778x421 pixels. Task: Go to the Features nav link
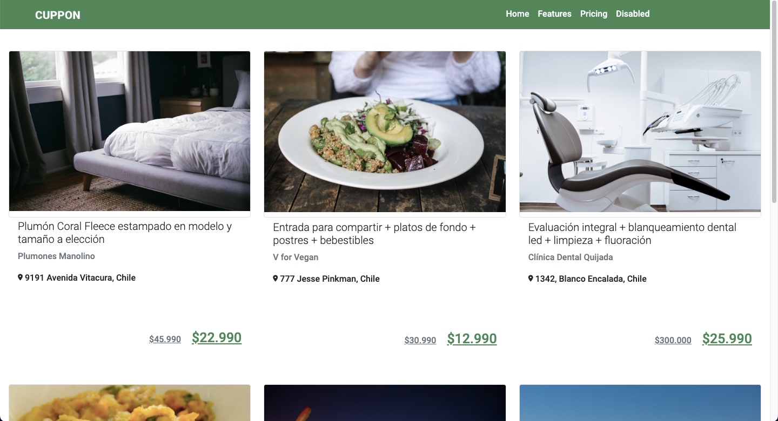pyautogui.click(x=554, y=14)
